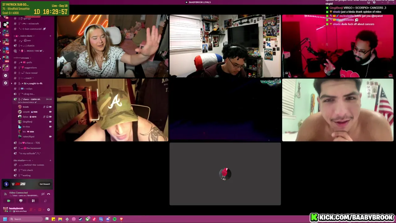Add a server with the plus icon

[x=5, y=75]
